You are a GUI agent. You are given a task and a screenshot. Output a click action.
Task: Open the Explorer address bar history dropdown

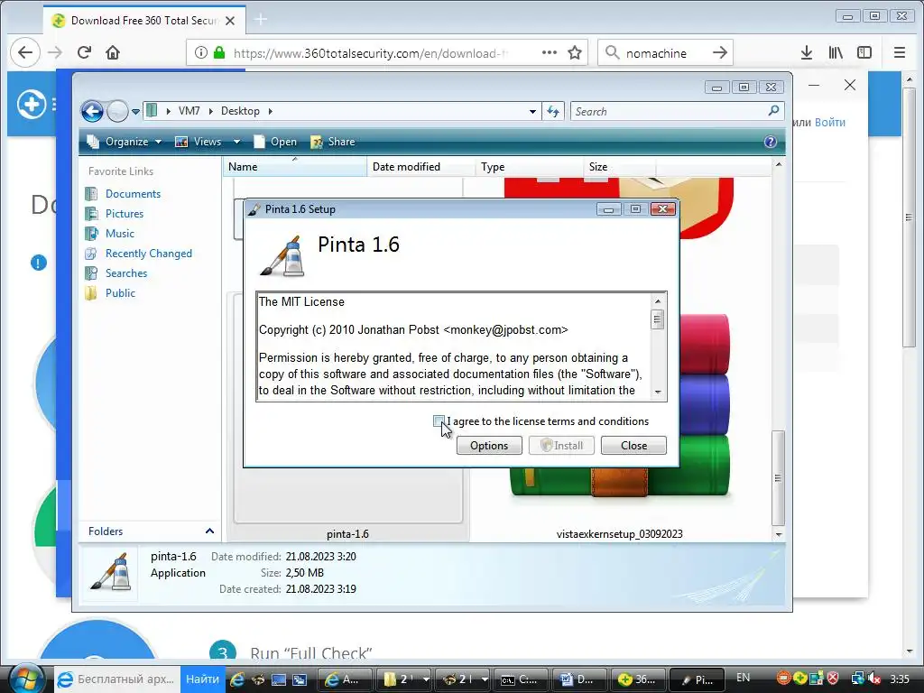532,111
